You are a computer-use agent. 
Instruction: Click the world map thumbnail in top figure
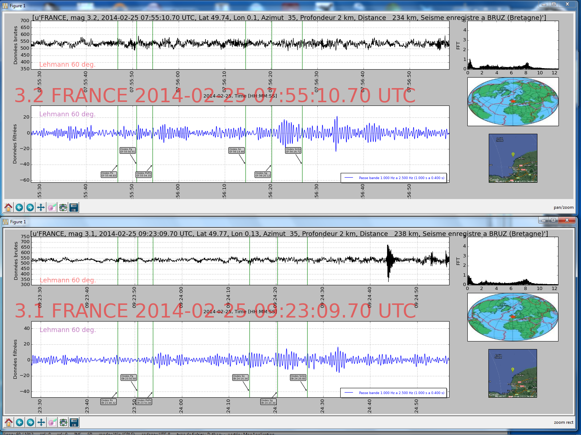513,101
